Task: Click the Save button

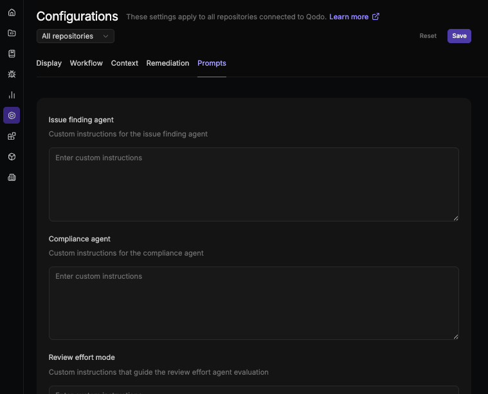Action: (459, 36)
